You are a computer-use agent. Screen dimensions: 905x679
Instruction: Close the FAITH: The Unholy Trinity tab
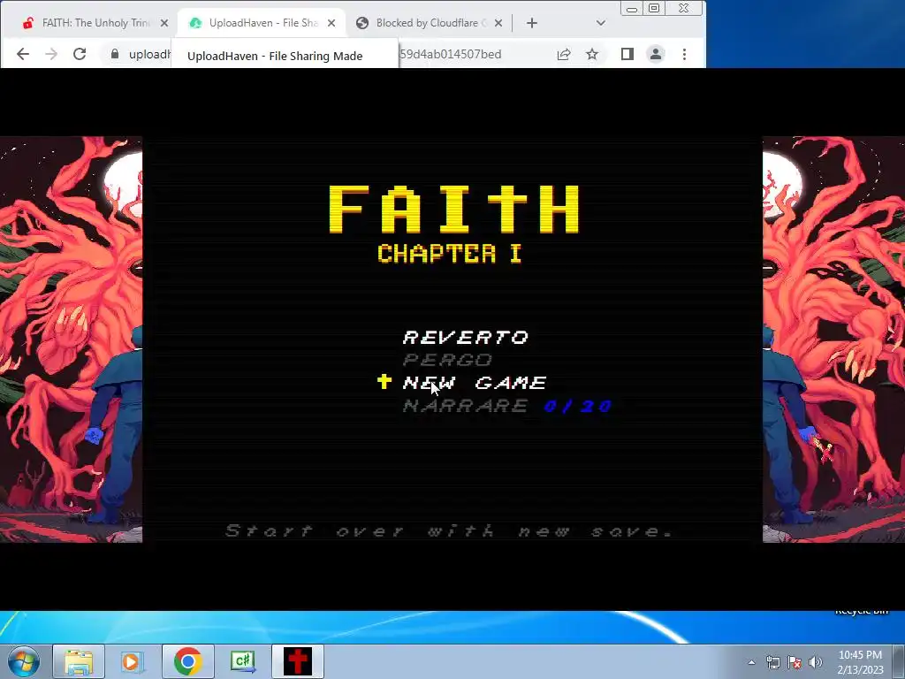pos(164,23)
